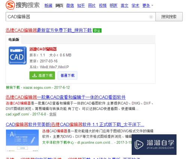This screenshot has width=187, height=159.
Task: Expand the 更多 dropdown menu
Action: click(x=148, y=6)
